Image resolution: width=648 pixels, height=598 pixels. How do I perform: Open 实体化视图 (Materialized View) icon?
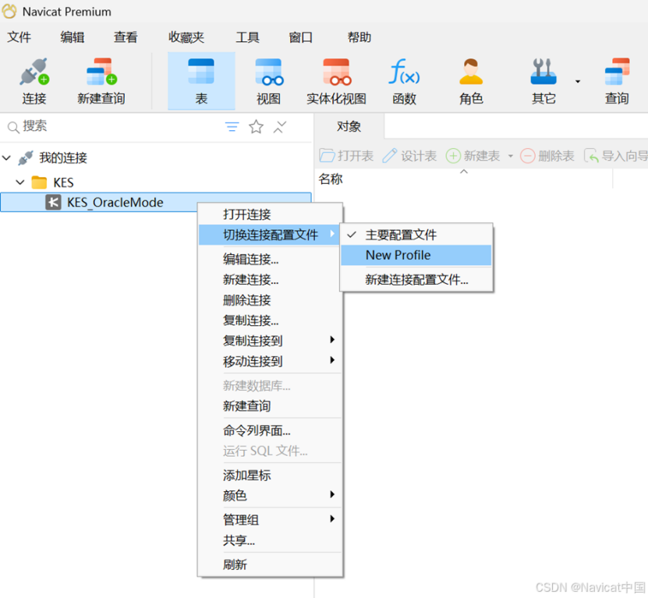point(336,81)
